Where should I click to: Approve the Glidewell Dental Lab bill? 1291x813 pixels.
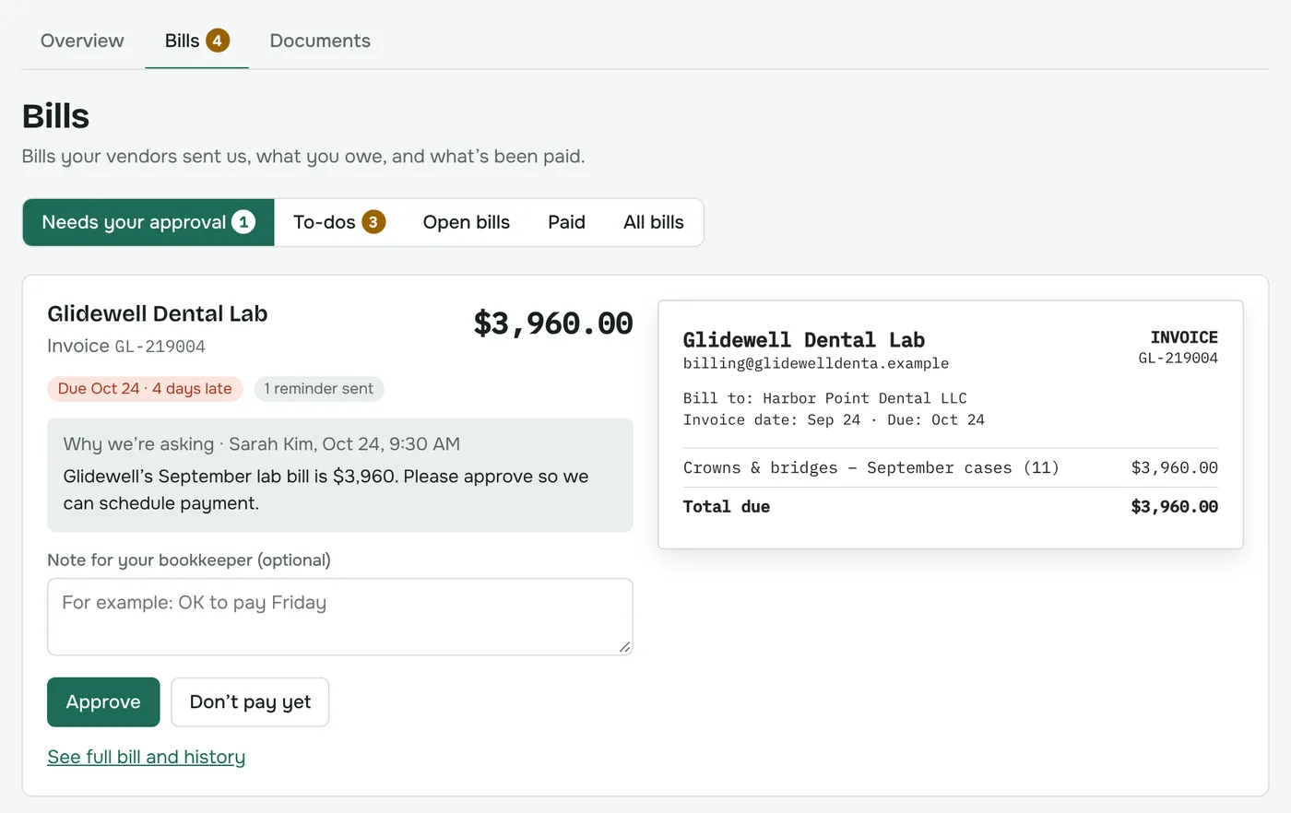click(x=103, y=702)
